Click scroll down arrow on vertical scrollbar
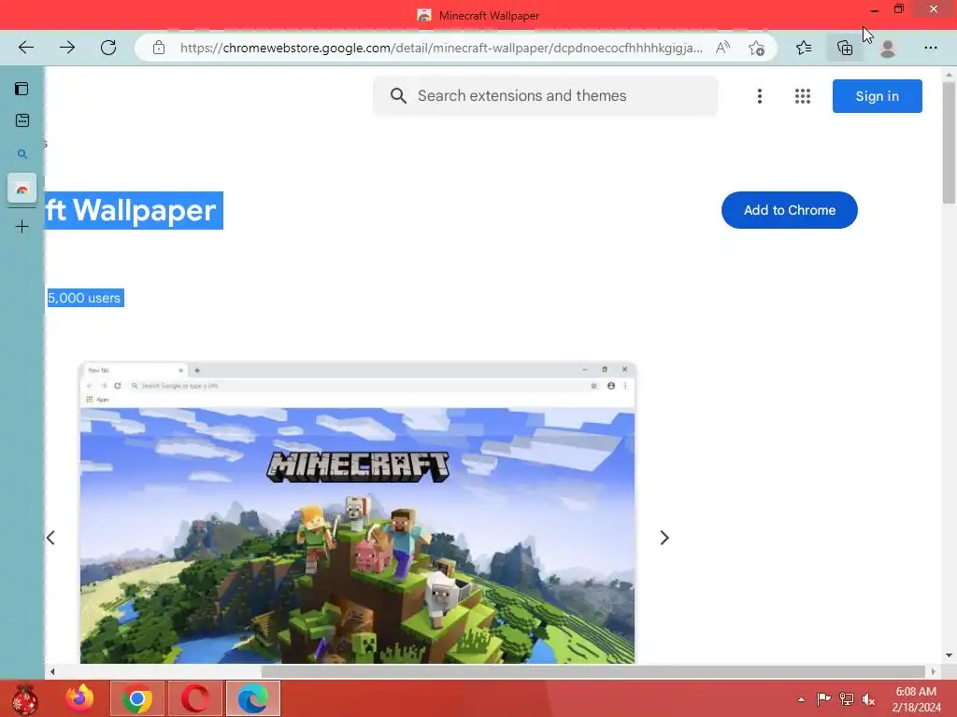 click(x=949, y=655)
